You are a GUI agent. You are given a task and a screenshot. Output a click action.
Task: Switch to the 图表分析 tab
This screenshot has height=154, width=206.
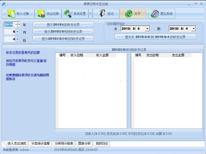[x=85, y=143]
